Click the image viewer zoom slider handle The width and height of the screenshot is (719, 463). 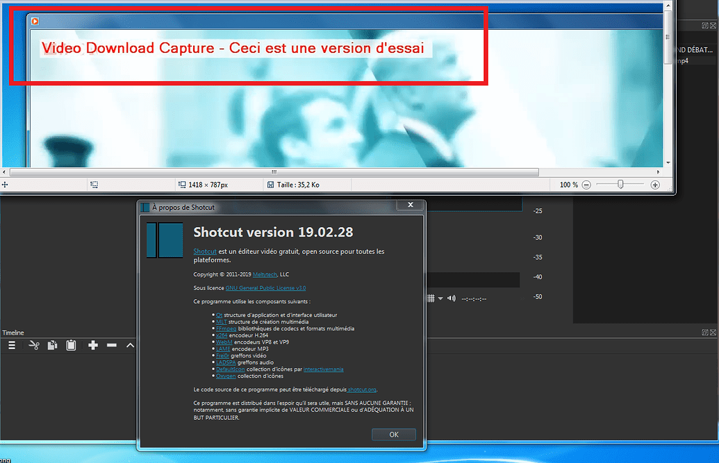620,184
